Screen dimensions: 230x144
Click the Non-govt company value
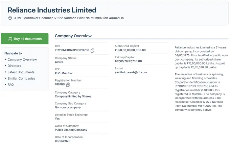click(68, 107)
